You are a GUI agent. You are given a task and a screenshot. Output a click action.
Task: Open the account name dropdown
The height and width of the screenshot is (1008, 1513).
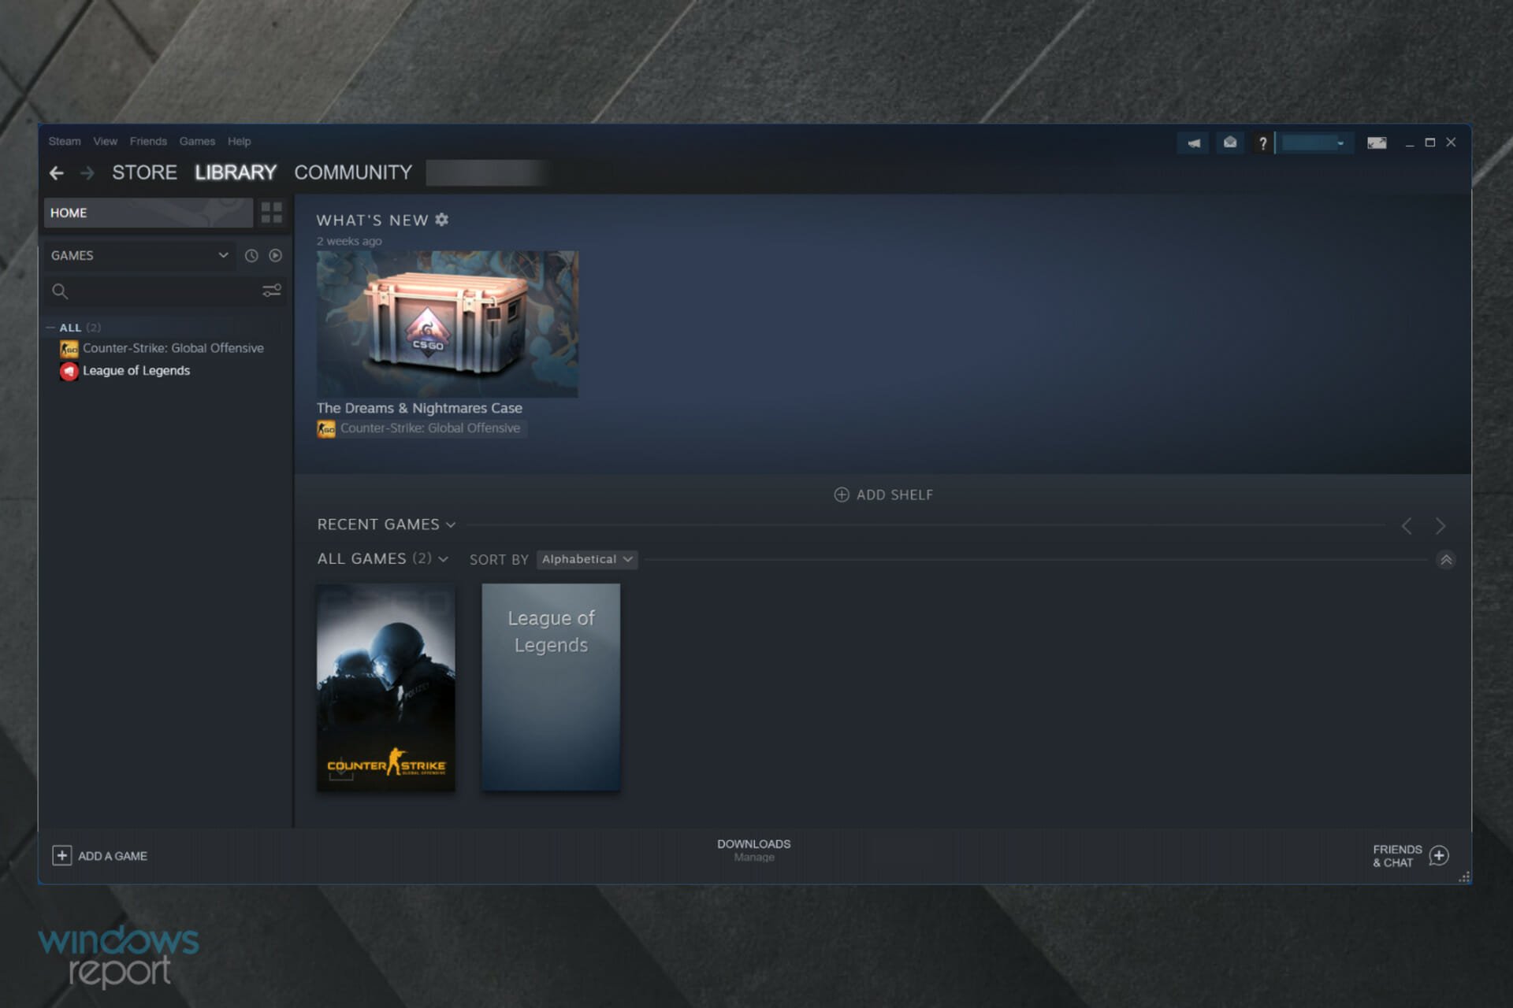coord(1314,143)
